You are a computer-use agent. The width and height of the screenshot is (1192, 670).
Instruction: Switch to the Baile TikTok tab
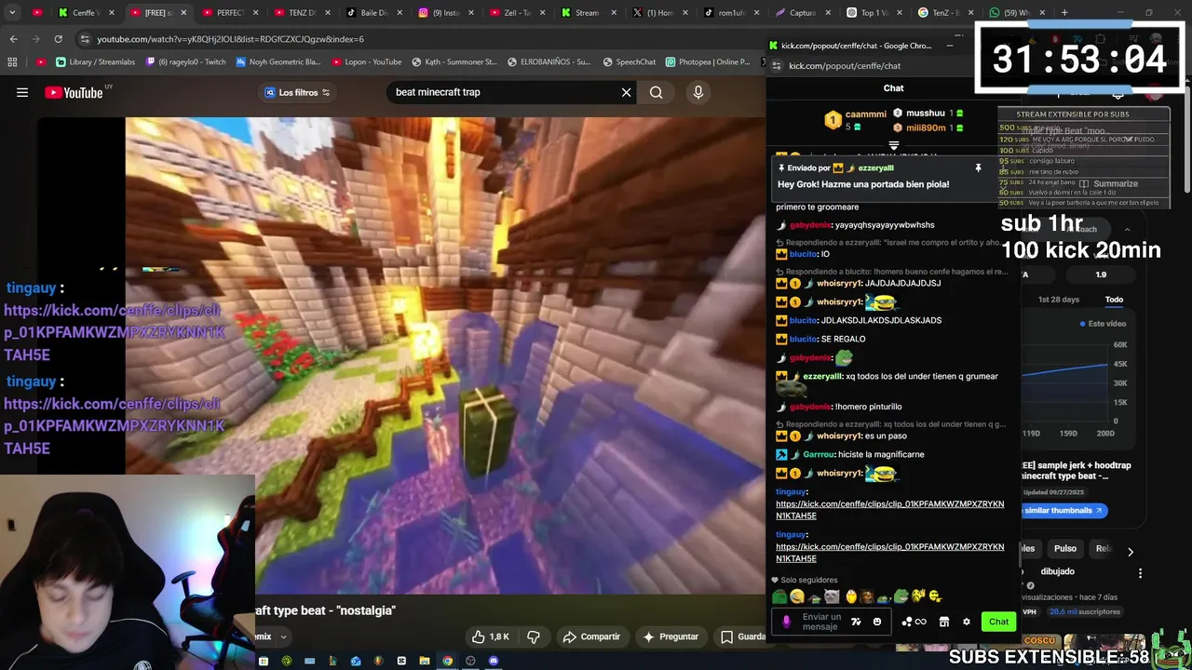coord(372,12)
